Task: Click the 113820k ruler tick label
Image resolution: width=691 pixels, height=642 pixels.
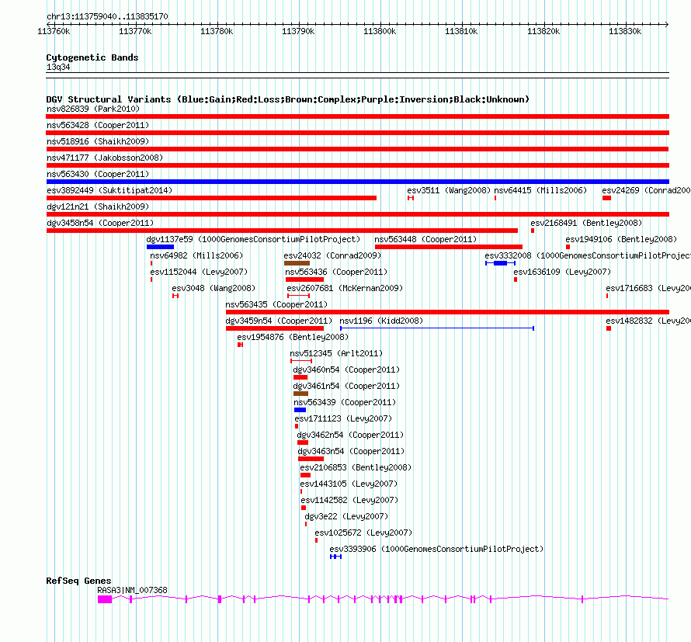Action: coord(543,31)
